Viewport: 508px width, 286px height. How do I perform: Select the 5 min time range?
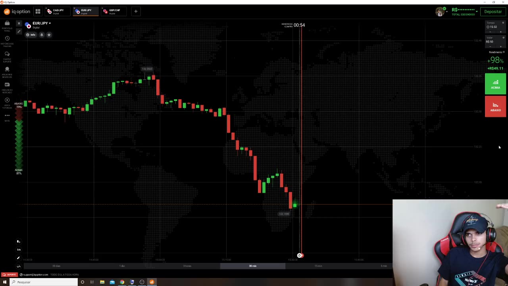pos(384,266)
